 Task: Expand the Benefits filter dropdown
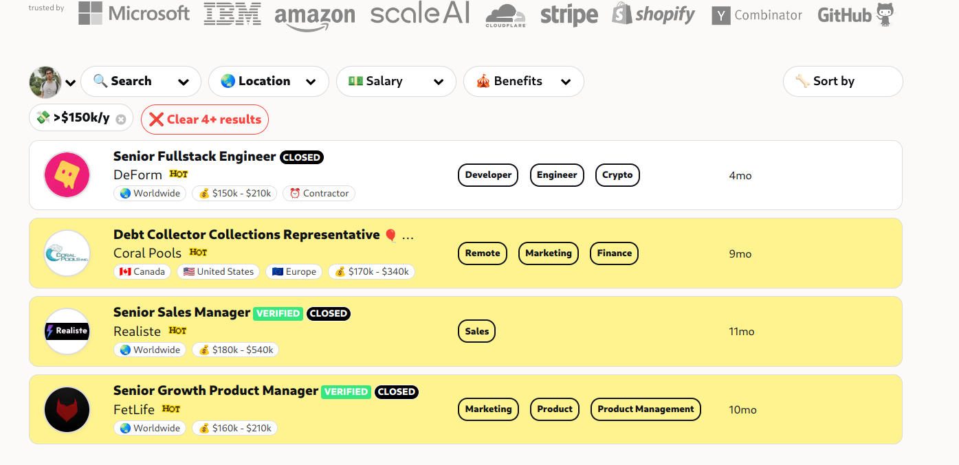tap(523, 82)
